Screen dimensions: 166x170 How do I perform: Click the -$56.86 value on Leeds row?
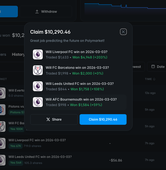116,160
